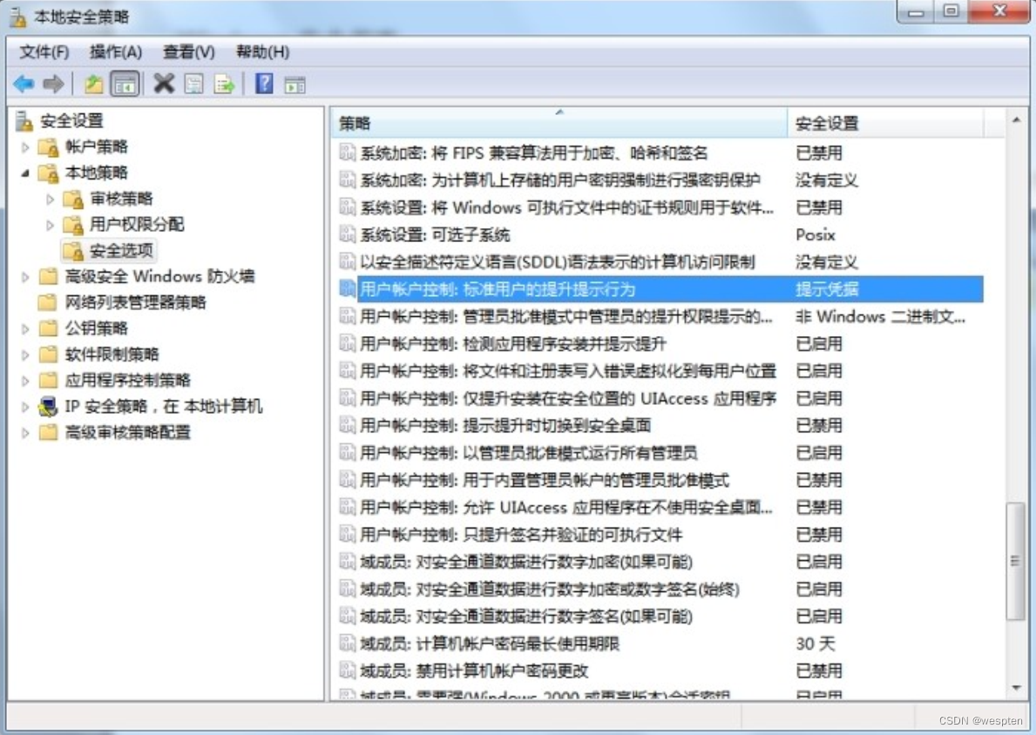Expand the 审核策略 node arrow

(x=51, y=199)
